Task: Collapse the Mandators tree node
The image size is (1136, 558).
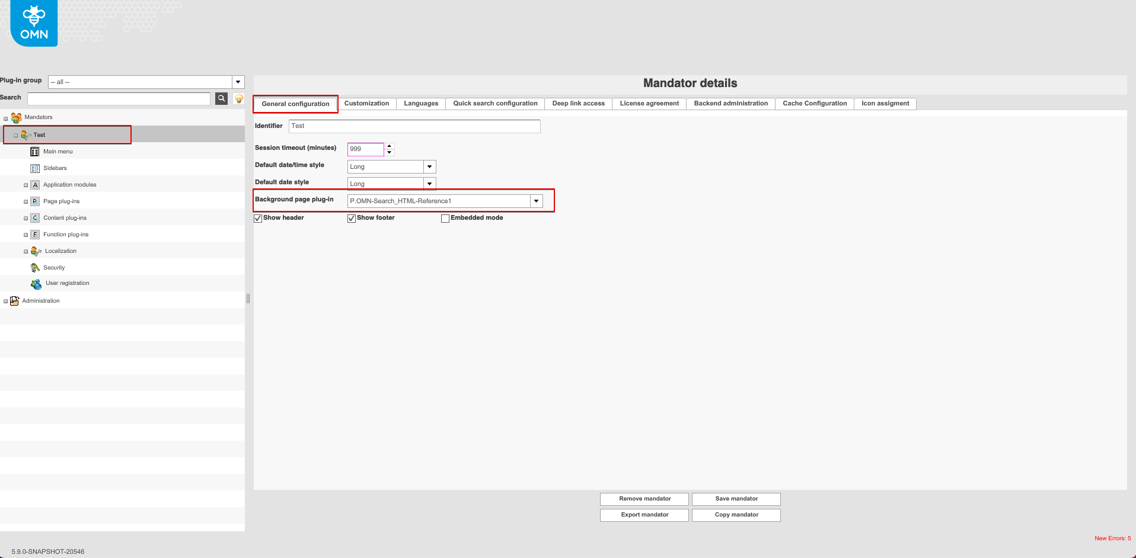Action: click(x=6, y=118)
